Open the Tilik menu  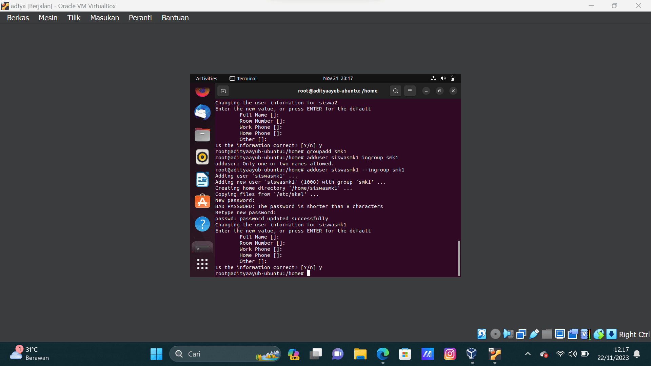[74, 18]
